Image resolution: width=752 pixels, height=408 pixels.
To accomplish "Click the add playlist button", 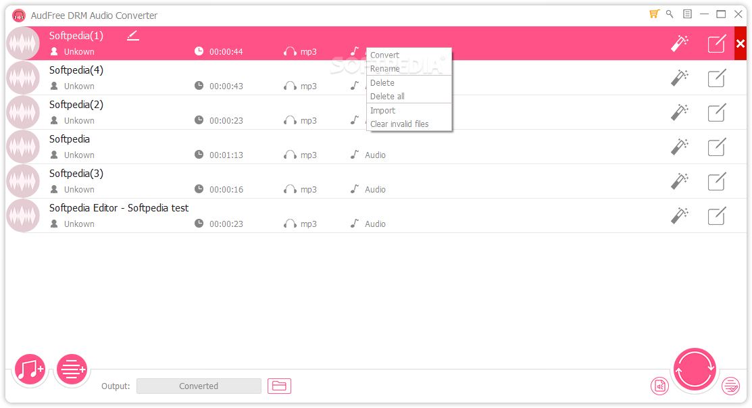I will [72, 369].
